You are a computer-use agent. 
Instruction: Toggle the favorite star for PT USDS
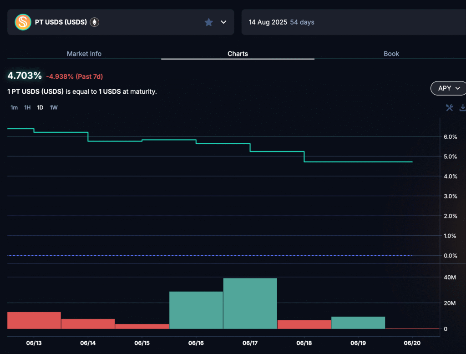208,22
